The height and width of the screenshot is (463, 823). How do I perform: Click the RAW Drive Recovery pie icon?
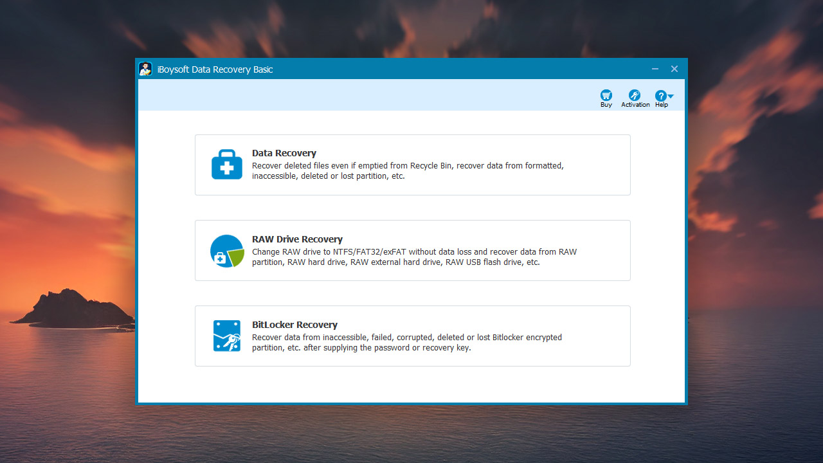pyautogui.click(x=227, y=251)
